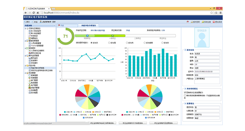245x131 pixels.
Task: Open Chrome hamburger menu
Action: tap(220, 13)
